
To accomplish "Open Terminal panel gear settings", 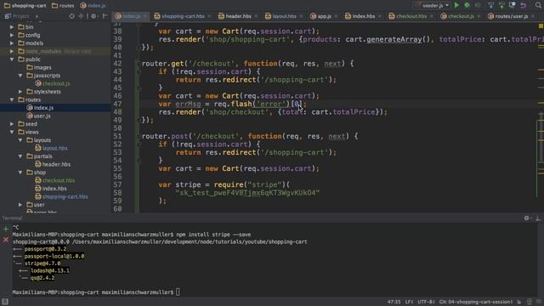I will [x=527, y=218].
